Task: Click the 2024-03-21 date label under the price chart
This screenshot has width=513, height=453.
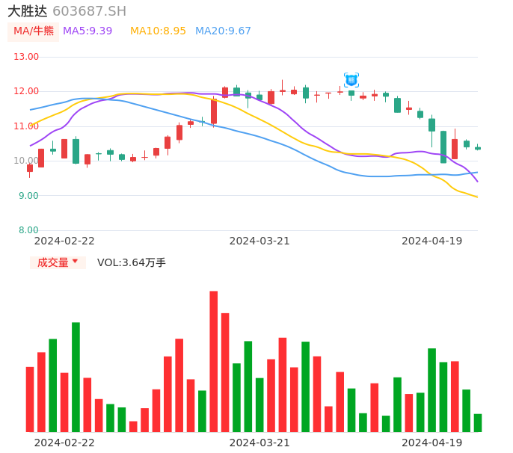Action: coord(259,241)
